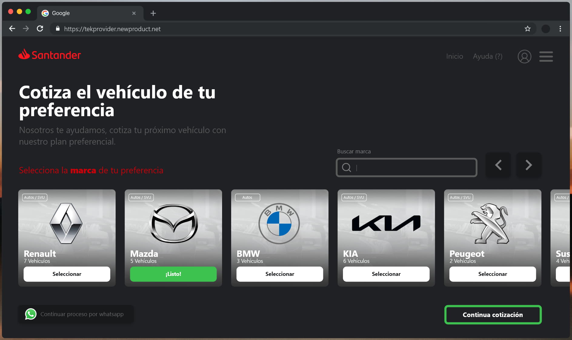The width and height of the screenshot is (572, 340).
Task: Reload the page
Action: (40, 29)
